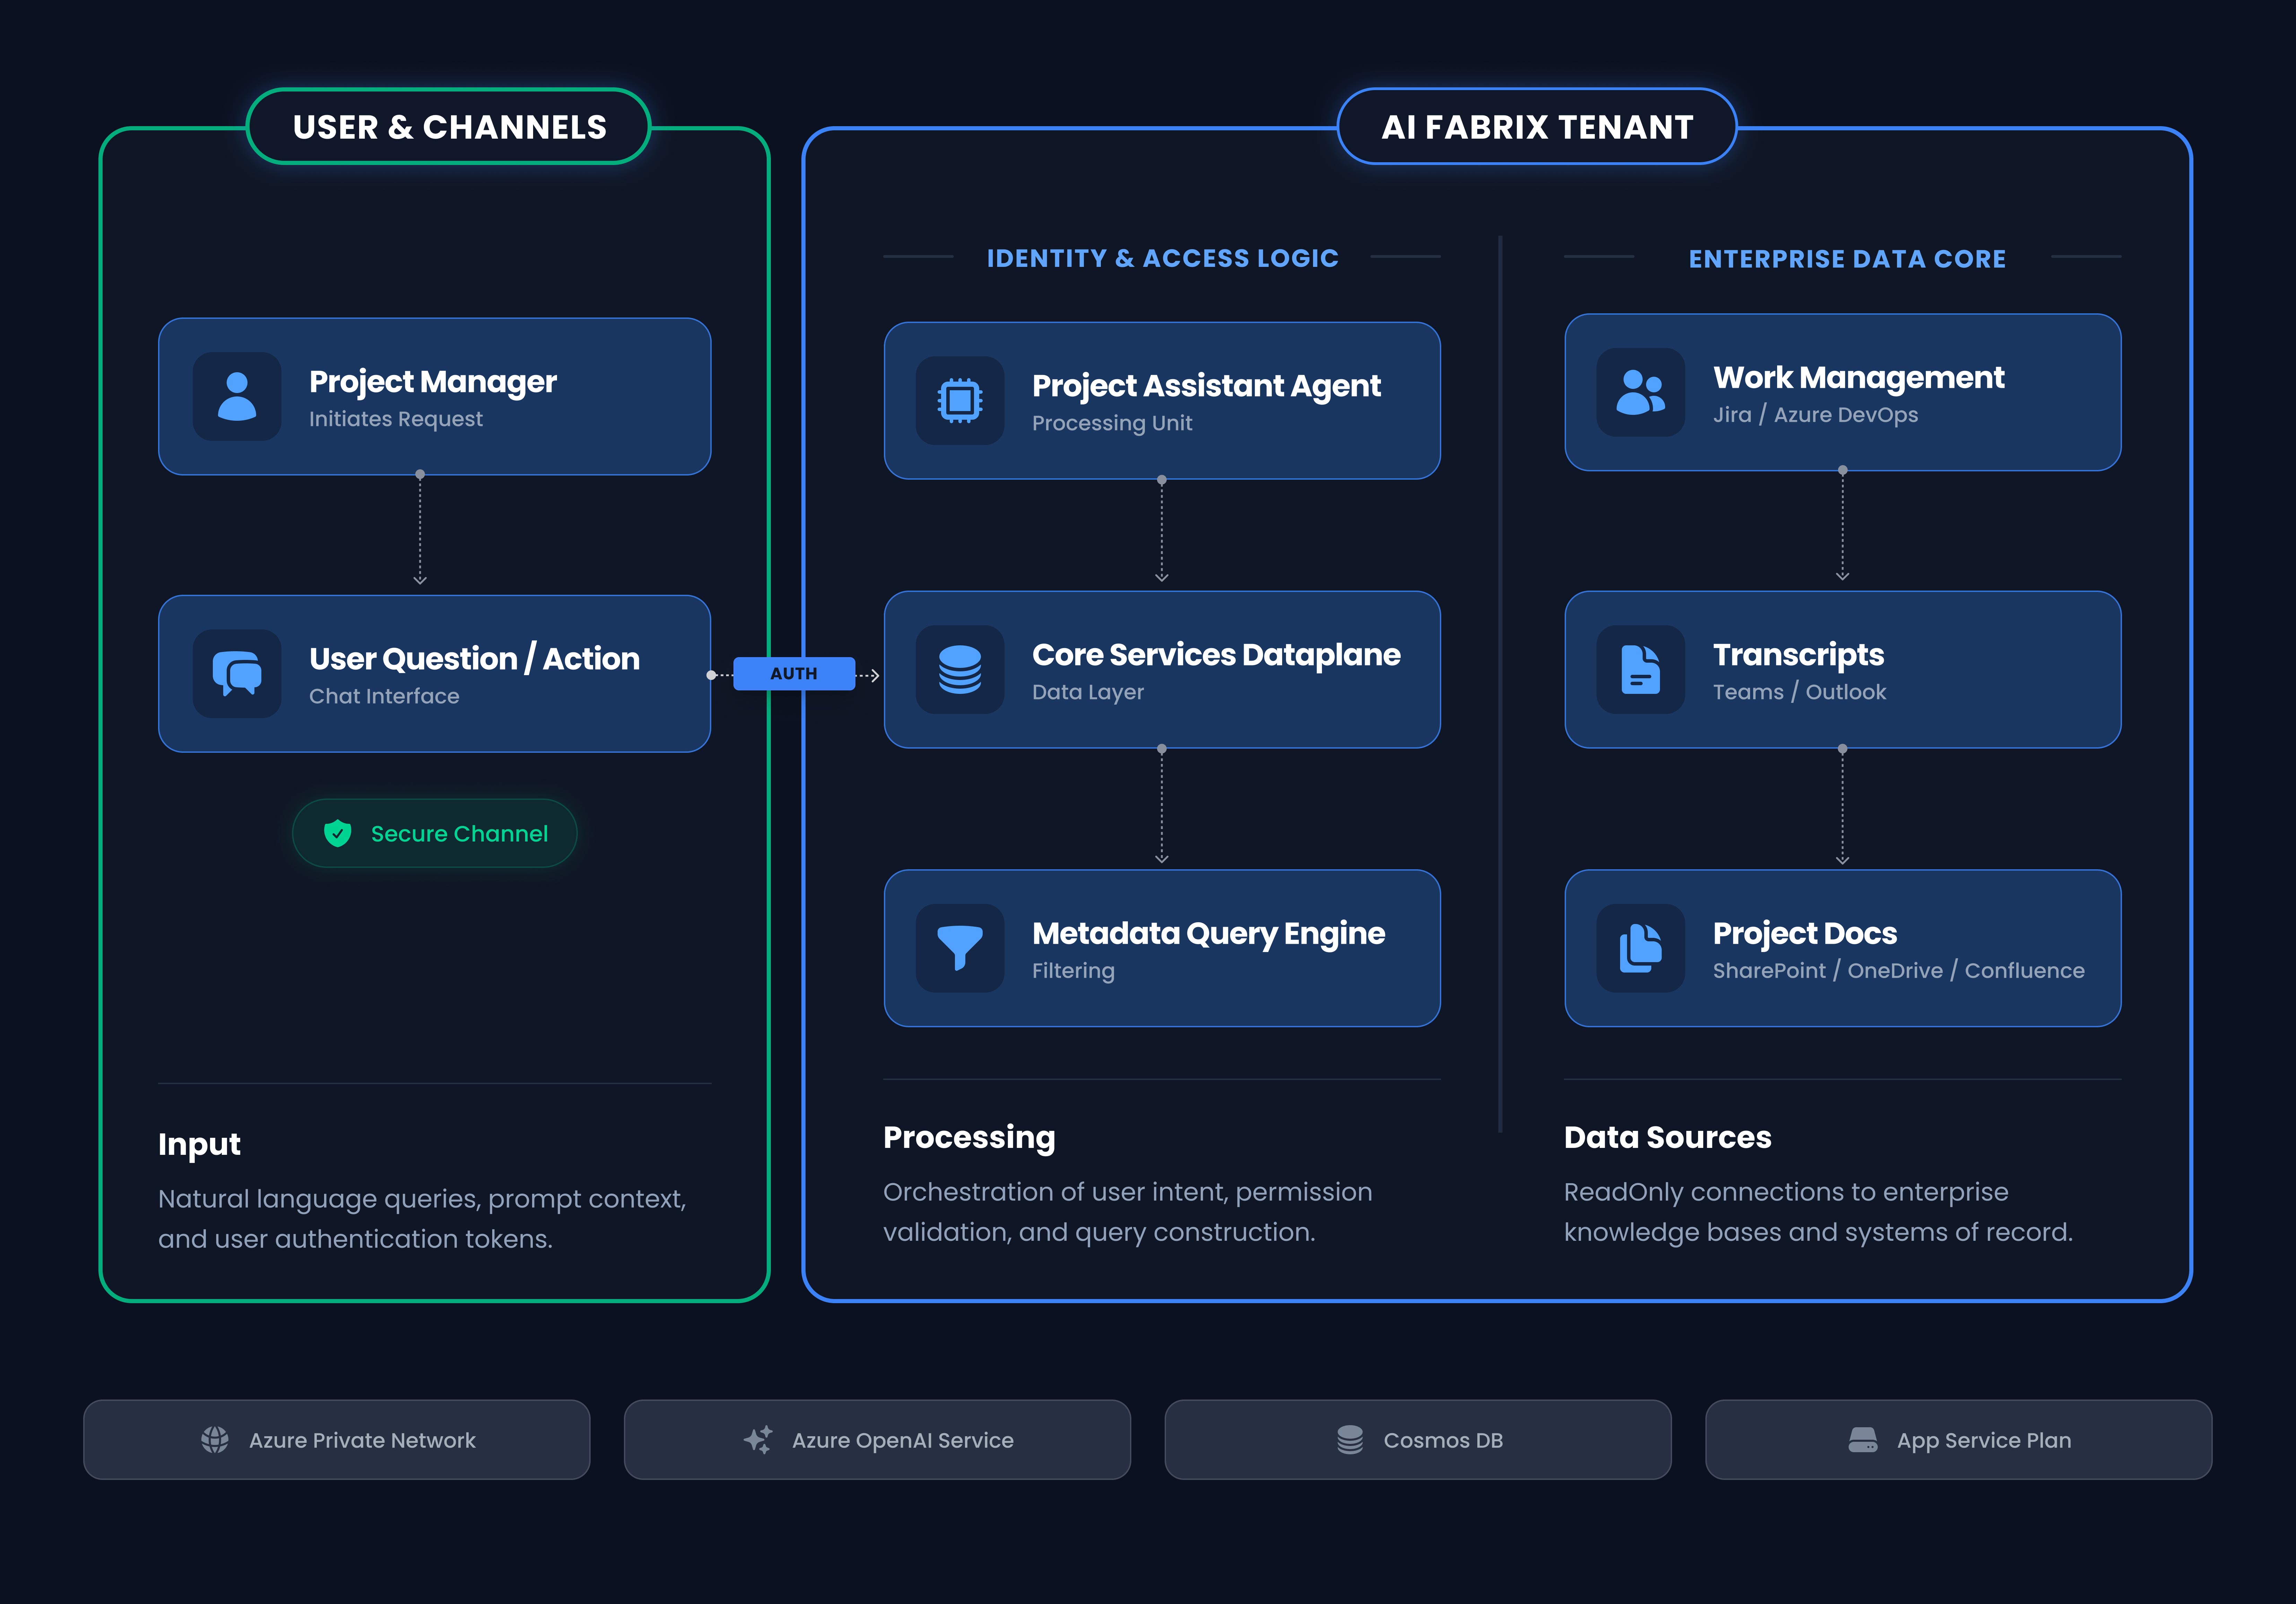The width and height of the screenshot is (2296, 1604).
Task: Click the App Service Plan pill
Action: click(1958, 1440)
